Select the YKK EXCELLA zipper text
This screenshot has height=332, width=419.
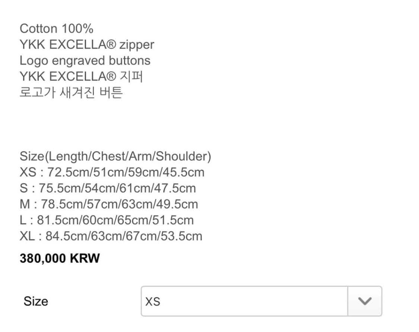87,45
